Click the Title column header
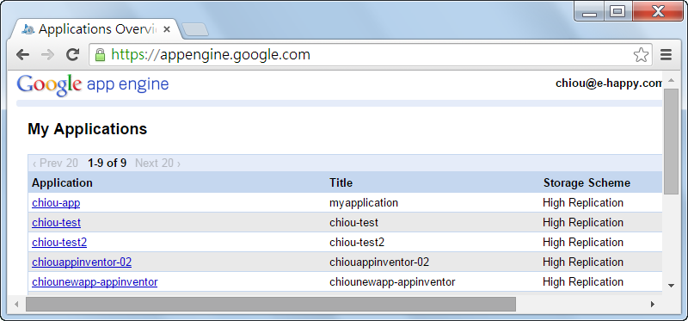This screenshot has height=321, width=688. coord(341,182)
